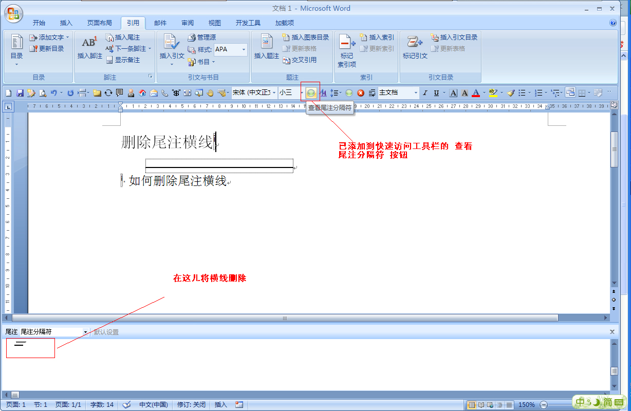
Task: Click 更新目录 (Update Table)
Action: pyautogui.click(x=47, y=49)
